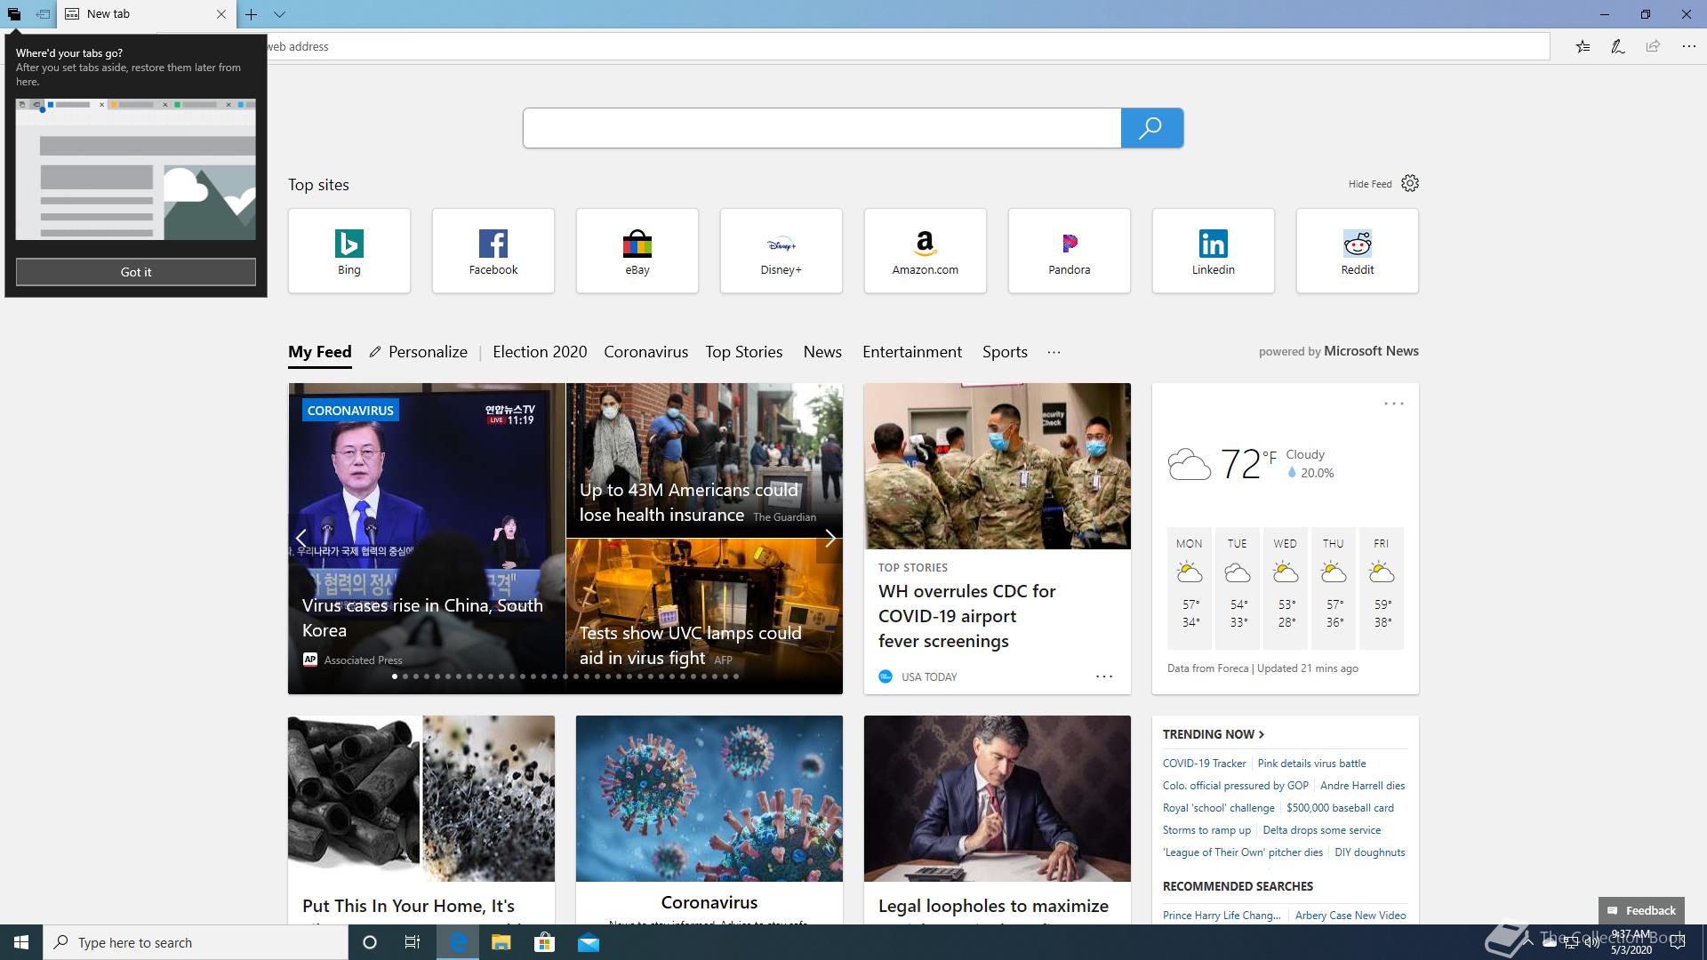Click the Hide Feed link
Screen dimensions: 1707x960
point(1370,184)
